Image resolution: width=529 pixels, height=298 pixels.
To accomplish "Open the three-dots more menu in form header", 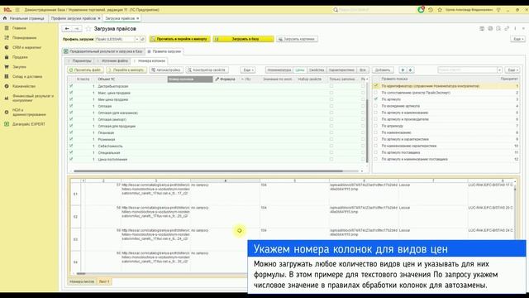I will pos(515,29).
